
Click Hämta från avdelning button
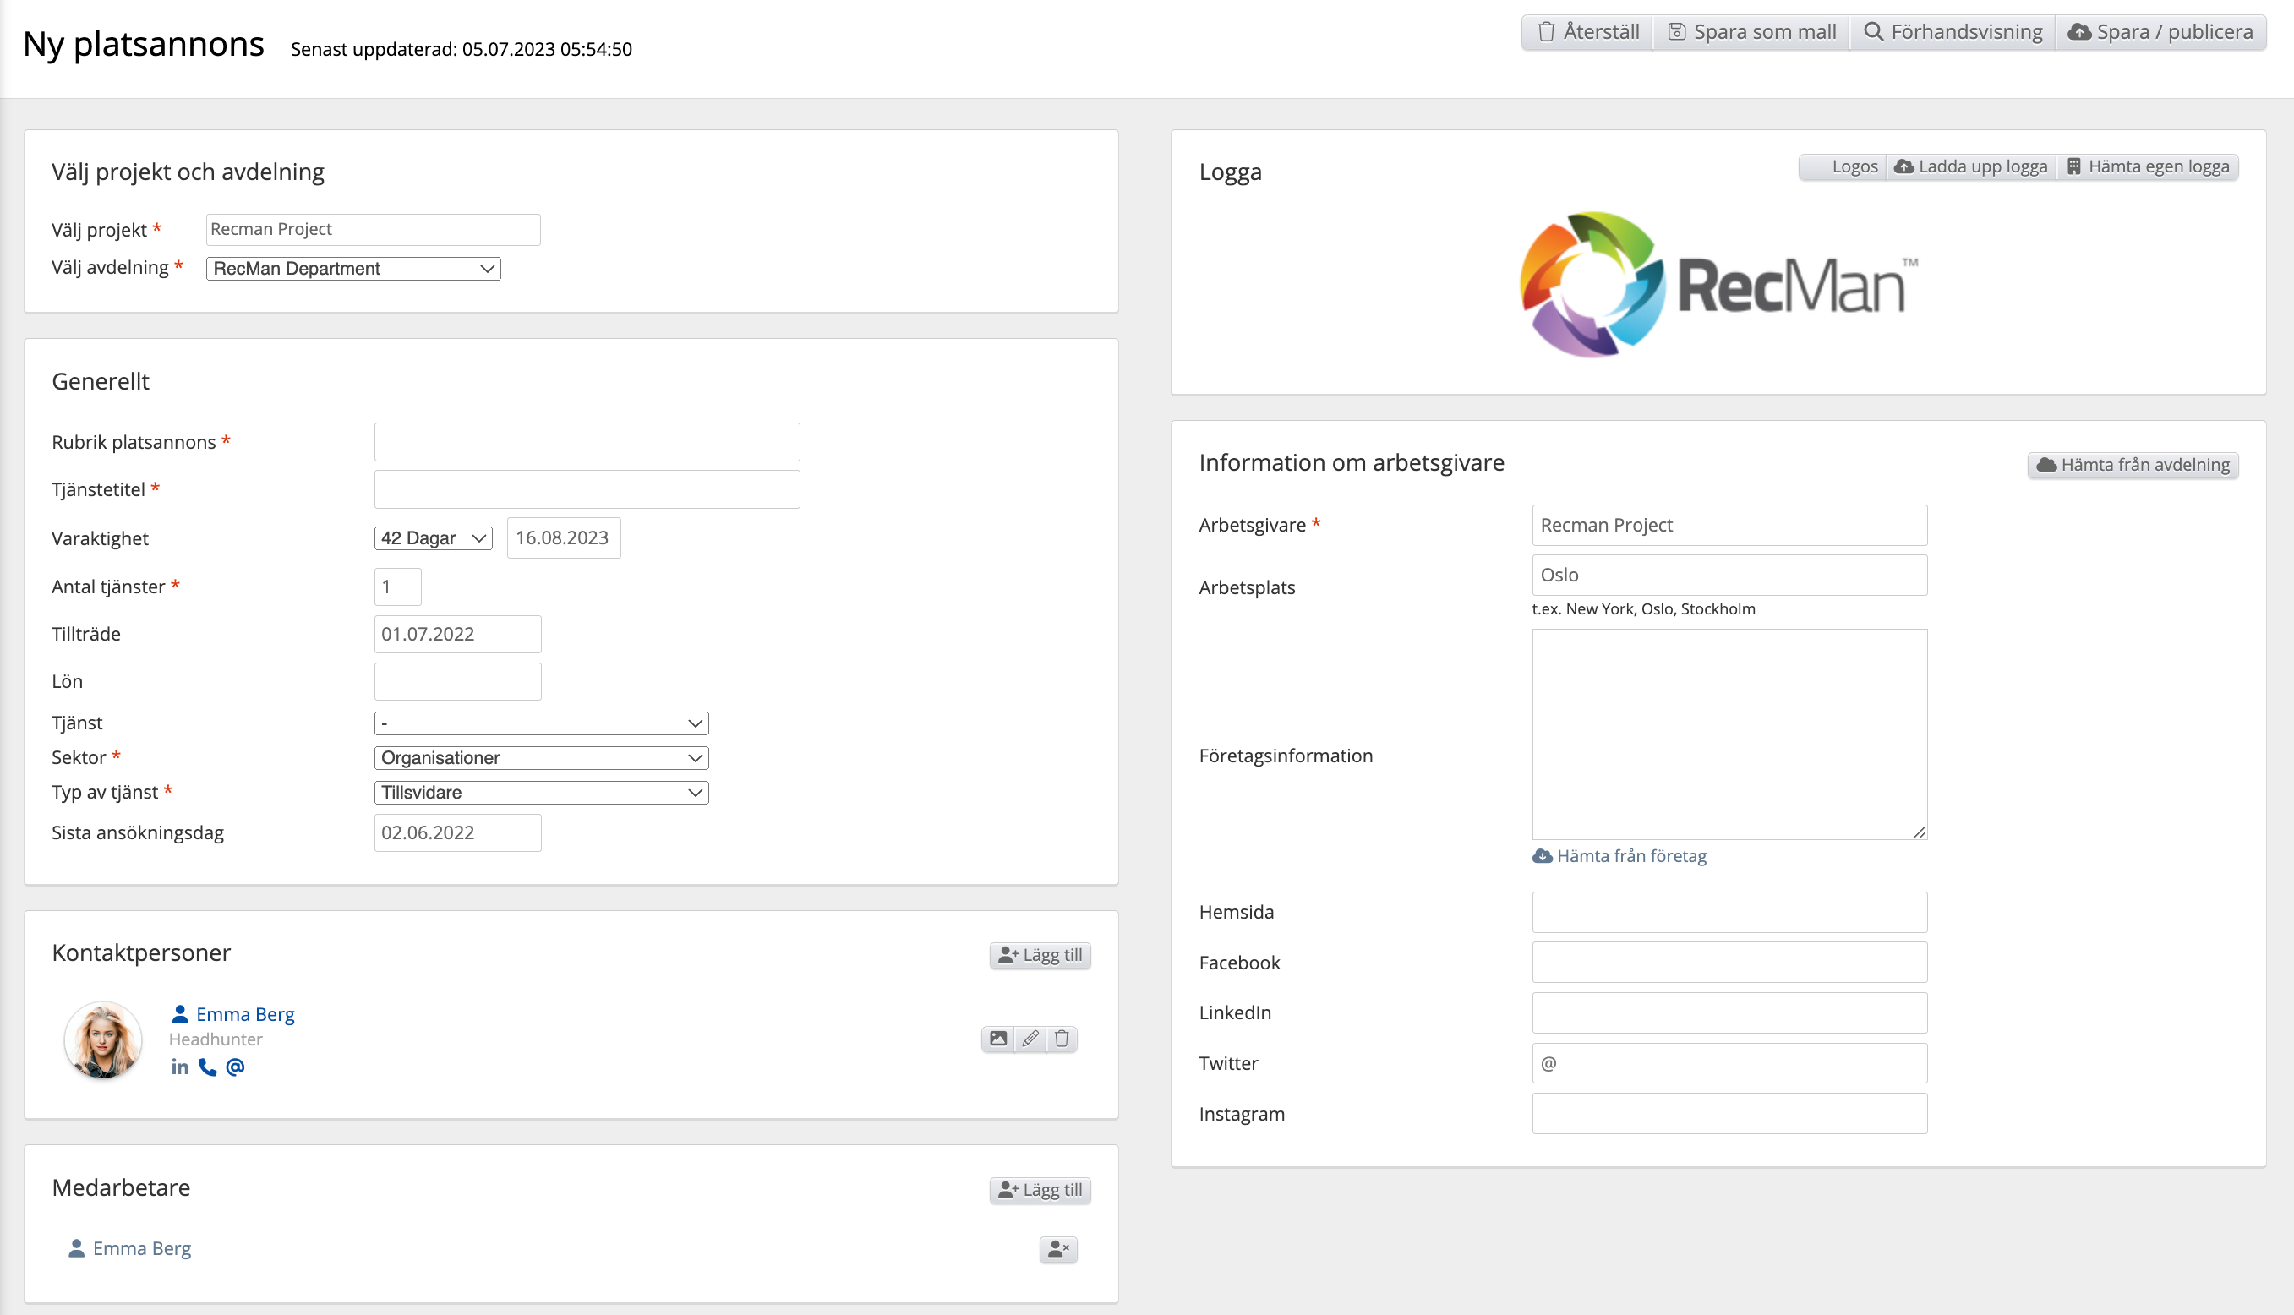(2133, 464)
